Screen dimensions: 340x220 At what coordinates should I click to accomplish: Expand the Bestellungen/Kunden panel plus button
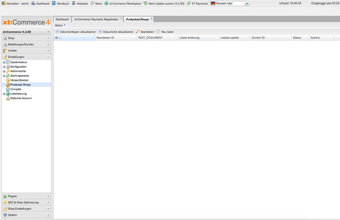(48, 45)
